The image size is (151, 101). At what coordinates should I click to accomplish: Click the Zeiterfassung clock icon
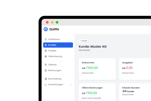tap(46, 56)
